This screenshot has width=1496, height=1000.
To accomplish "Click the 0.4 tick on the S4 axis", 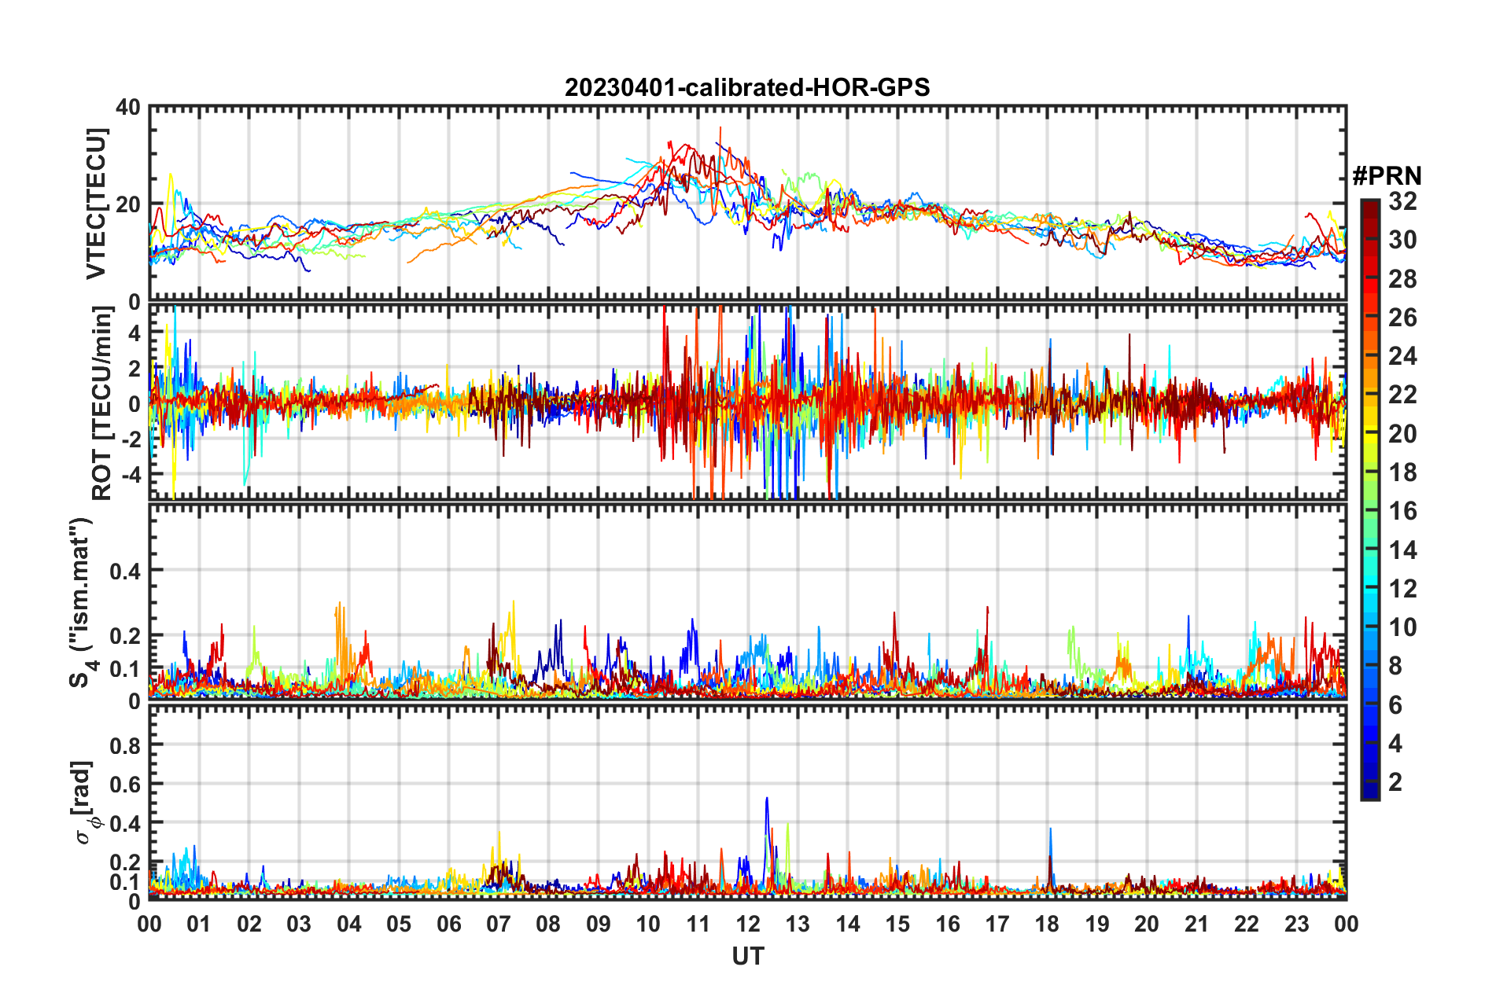I will [x=125, y=570].
